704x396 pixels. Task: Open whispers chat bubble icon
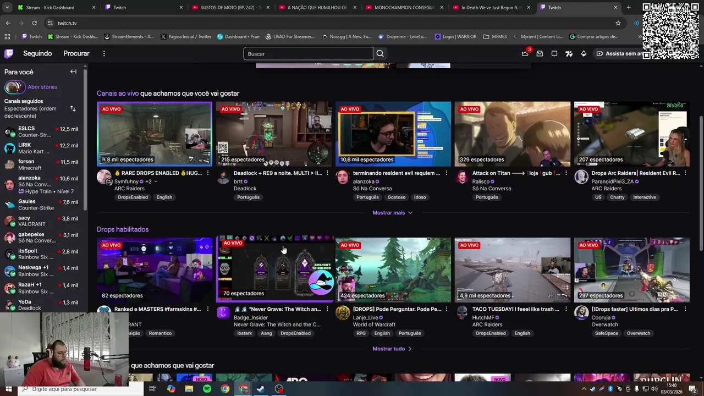click(x=554, y=53)
